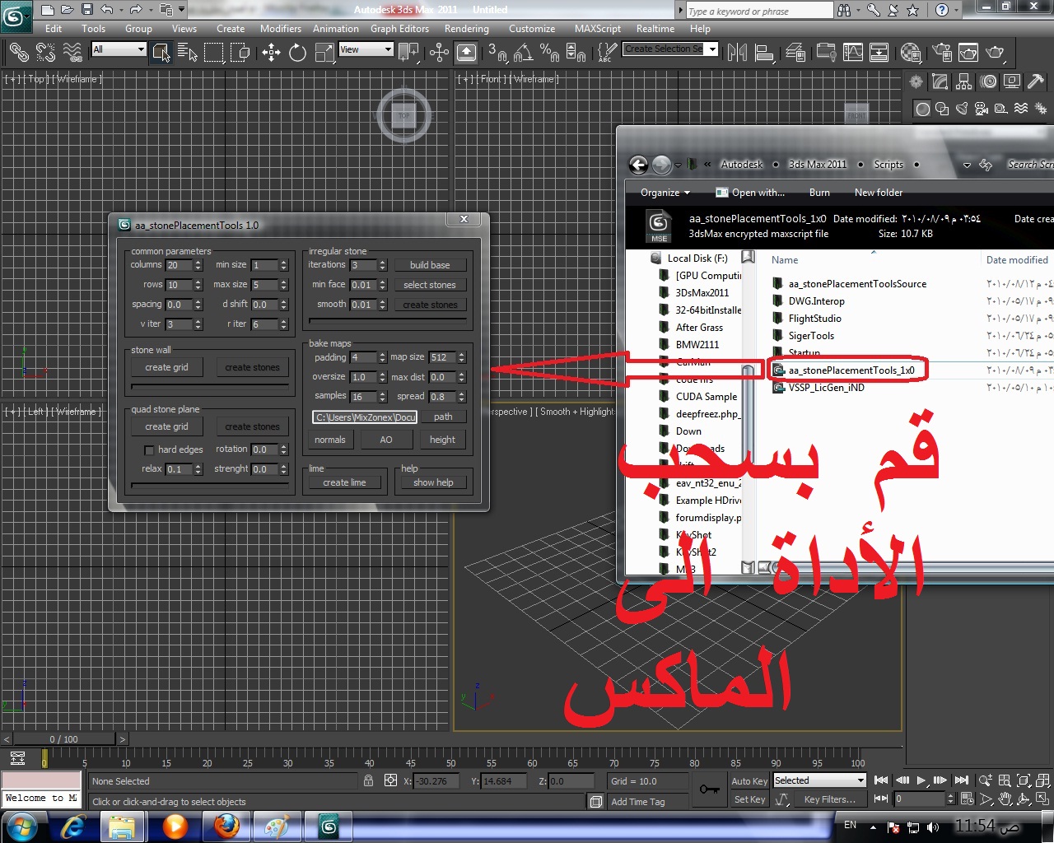Select the Select and Rotate tool
This screenshot has height=843, width=1054.
coord(298,53)
